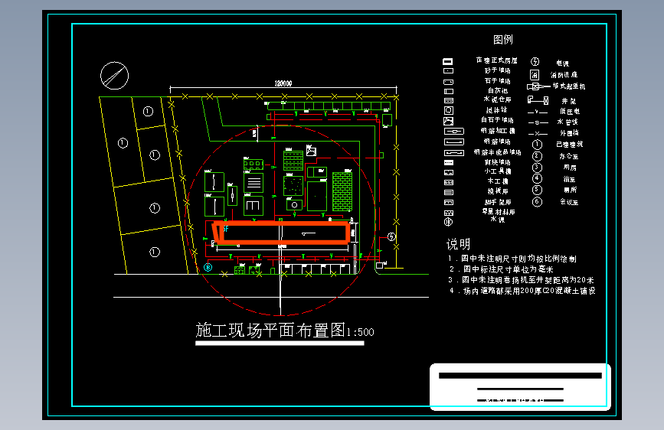Select the 钢筋加工棚 legend symbol
664x430 pixels.
pyautogui.click(x=454, y=132)
